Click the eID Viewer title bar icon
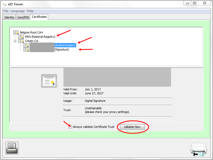The image size is (213, 160). point(5,4)
